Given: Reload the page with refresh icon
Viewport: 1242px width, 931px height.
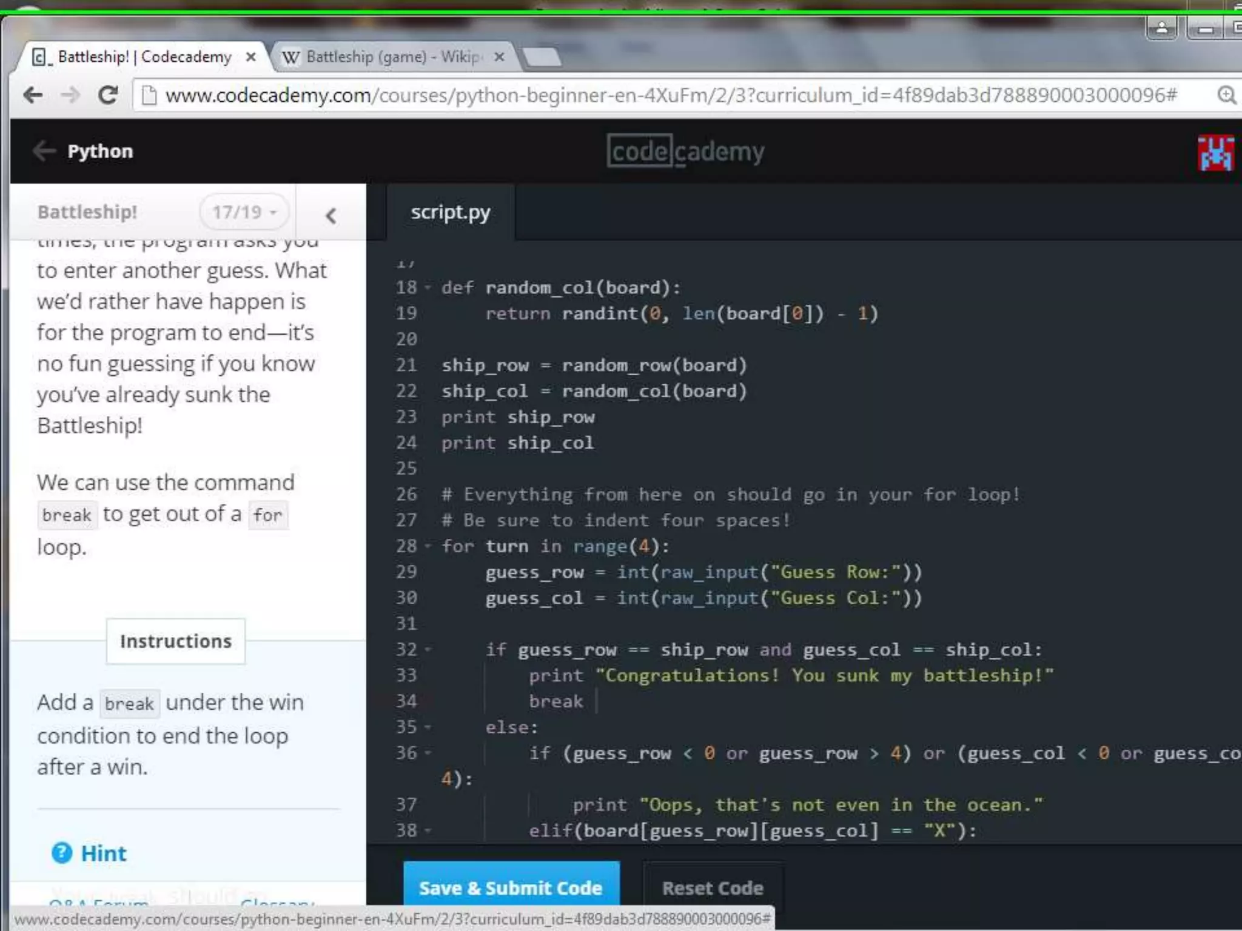Looking at the screenshot, I should tap(109, 95).
